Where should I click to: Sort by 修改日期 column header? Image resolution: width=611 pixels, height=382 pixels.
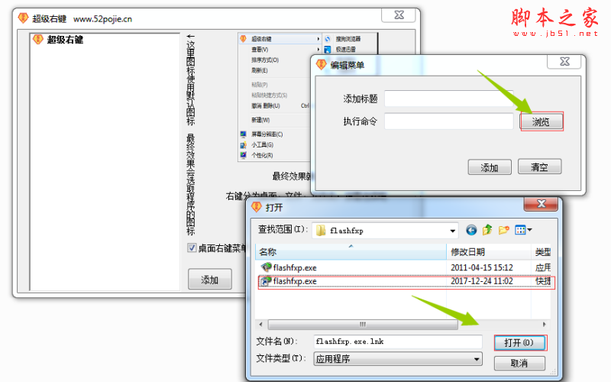(489, 252)
